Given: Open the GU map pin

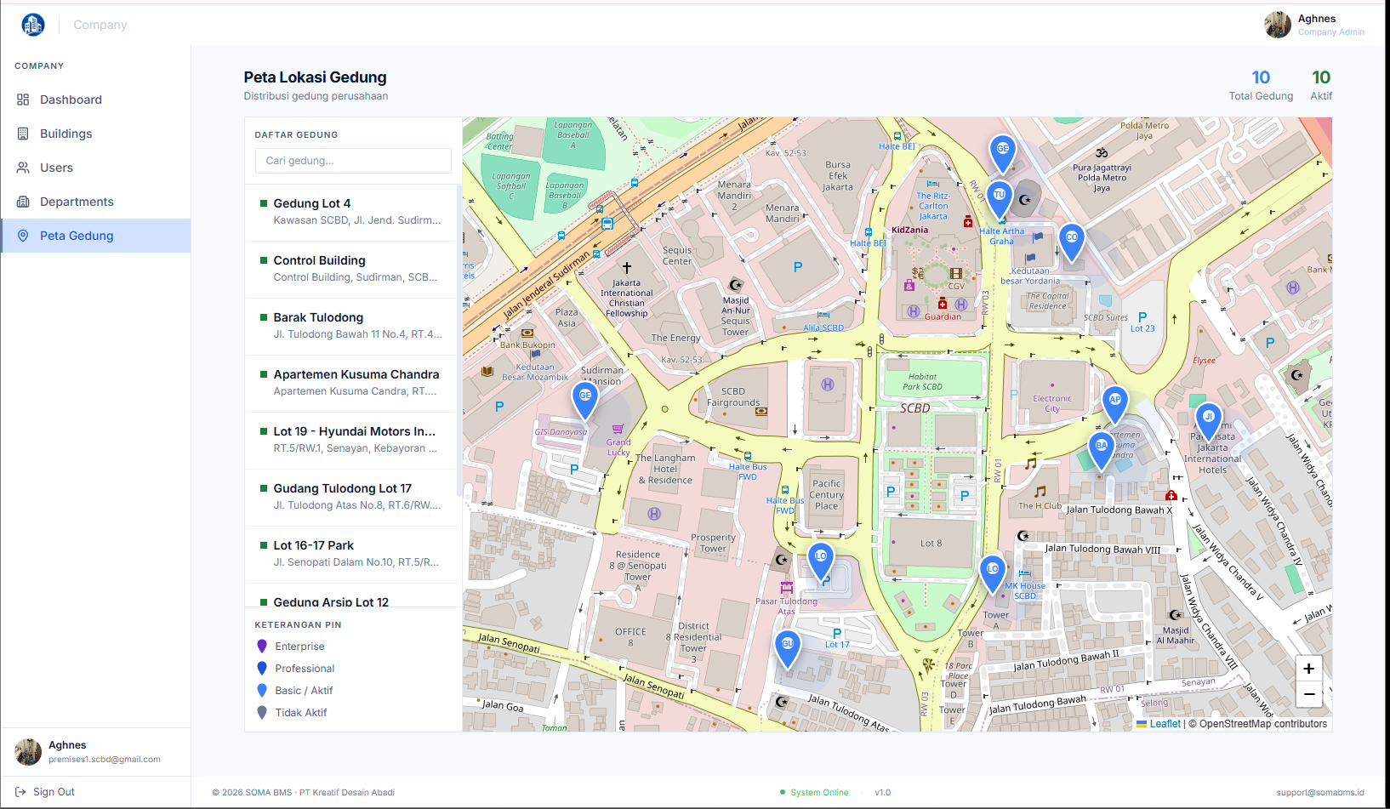Looking at the screenshot, I should [788, 649].
